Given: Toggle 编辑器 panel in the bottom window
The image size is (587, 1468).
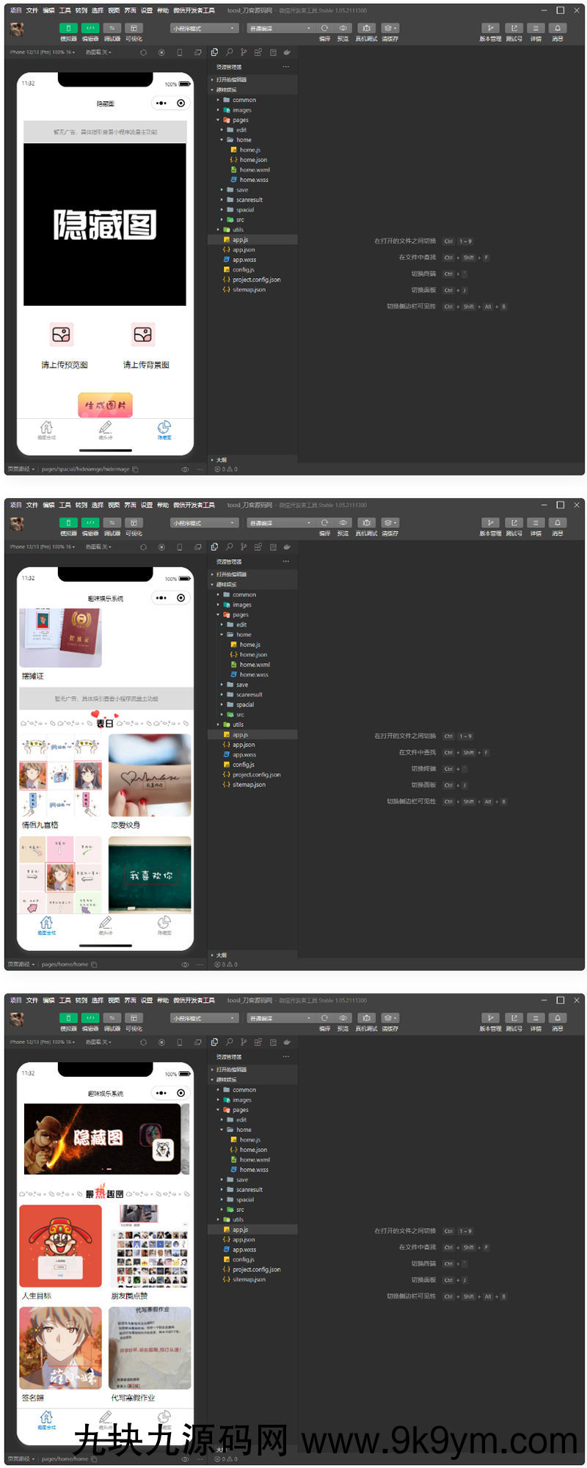Looking at the screenshot, I should [90, 1018].
